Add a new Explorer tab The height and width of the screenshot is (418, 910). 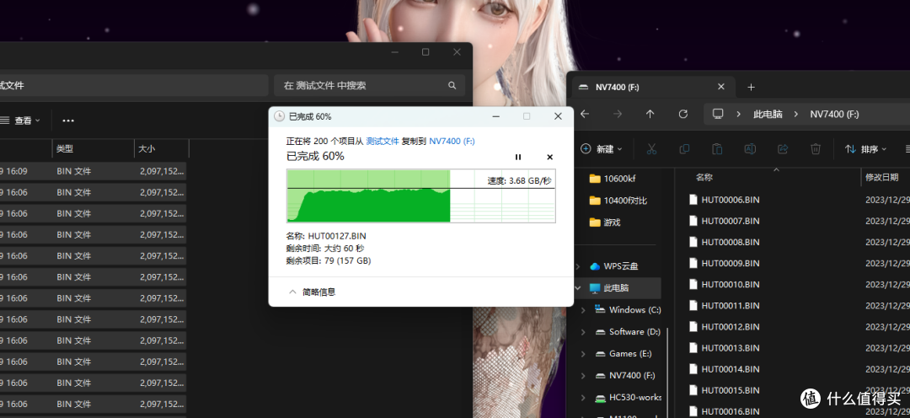click(751, 87)
